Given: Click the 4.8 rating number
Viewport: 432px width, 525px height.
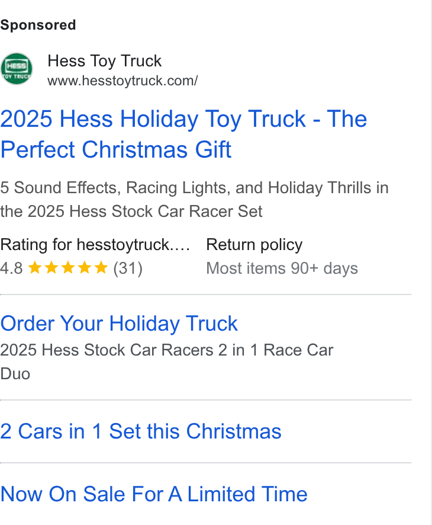Looking at the screenshot, I should (x=11, y=268).
